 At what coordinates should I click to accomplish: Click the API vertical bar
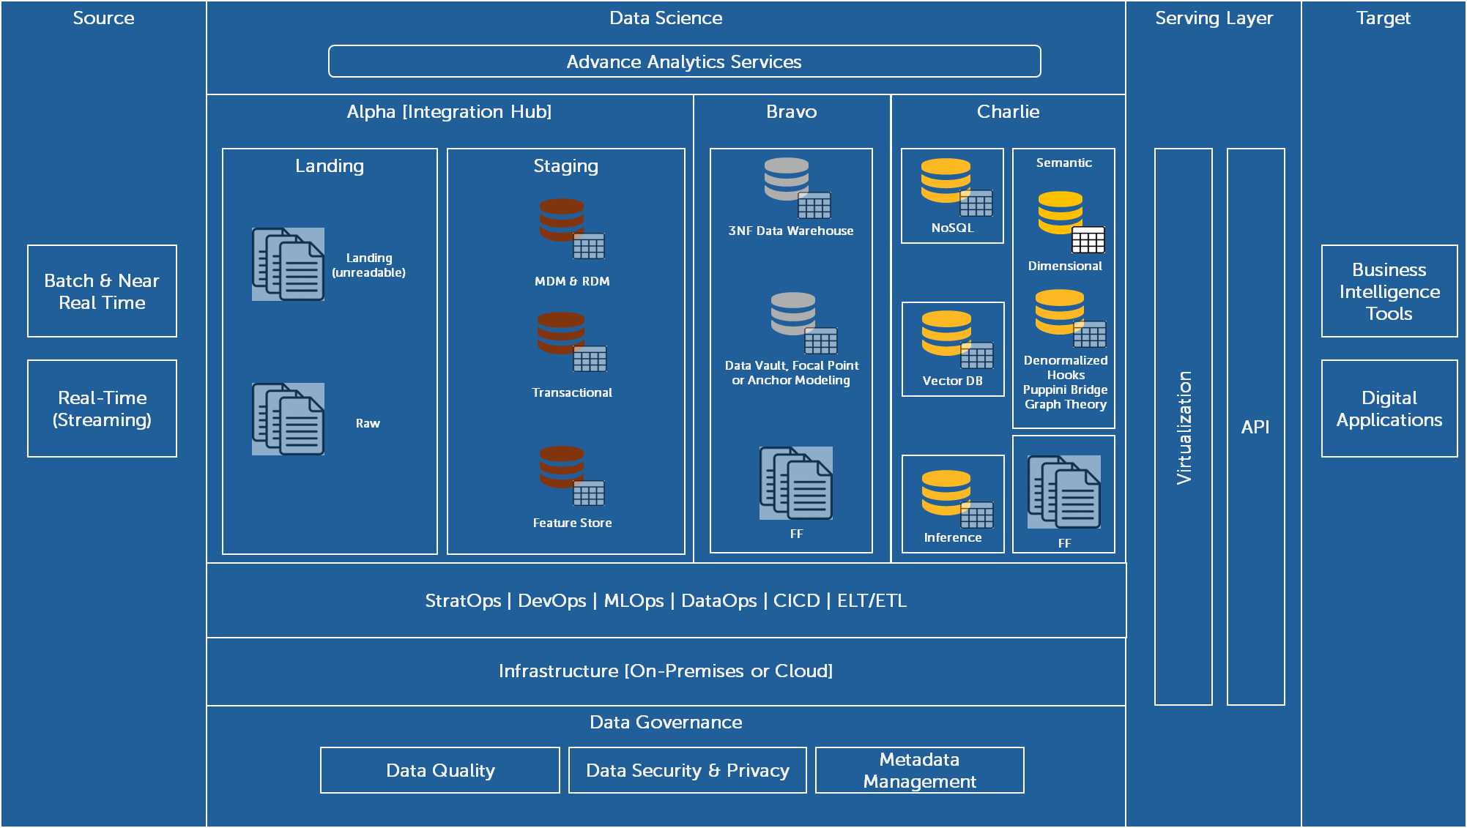[1256, 427]
